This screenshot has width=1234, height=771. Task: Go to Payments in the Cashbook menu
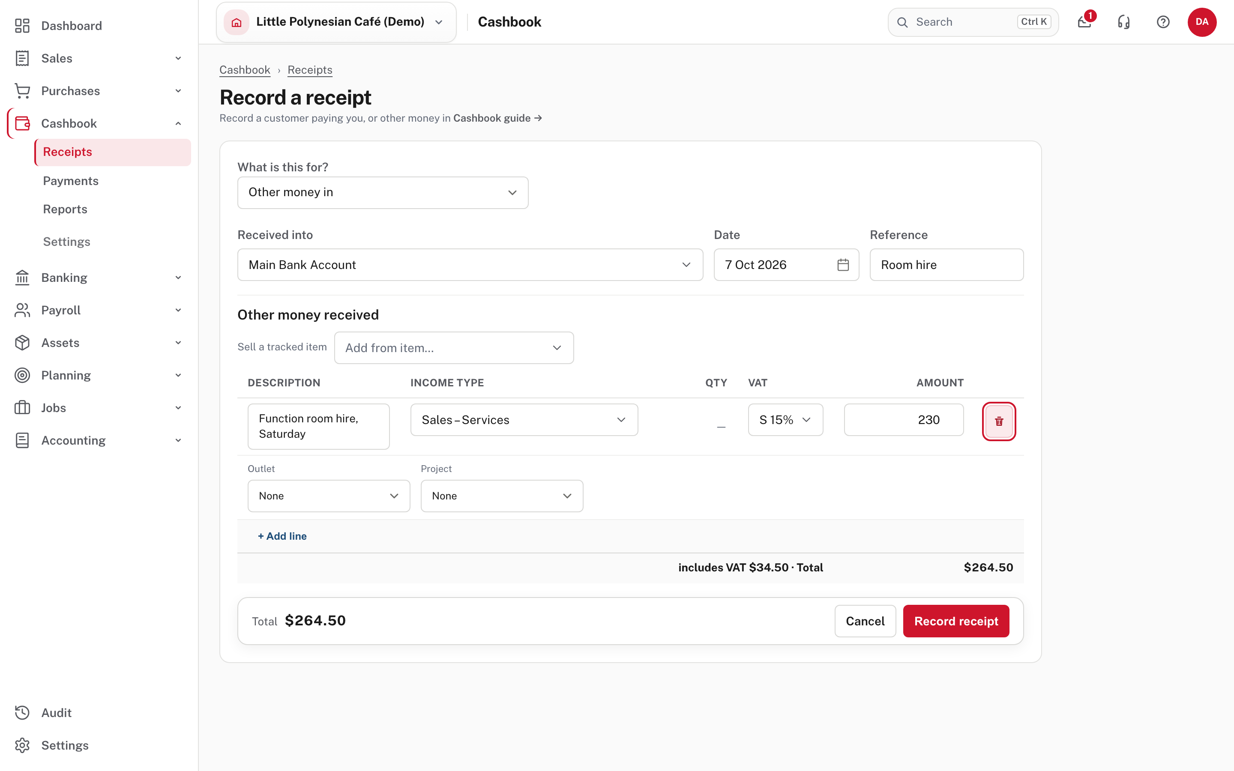point(71,180)
